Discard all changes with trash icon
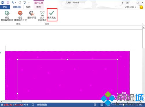The height and width of the screenshot is (107, 145). click(x=42, y=13)
